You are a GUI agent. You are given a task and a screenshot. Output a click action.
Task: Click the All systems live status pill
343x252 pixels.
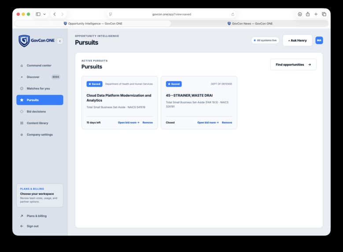(x=265, y=40)
